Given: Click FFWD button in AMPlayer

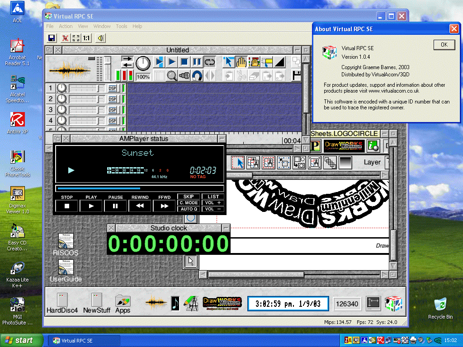Looking at the screenshot, I should (x=164, y=206).
